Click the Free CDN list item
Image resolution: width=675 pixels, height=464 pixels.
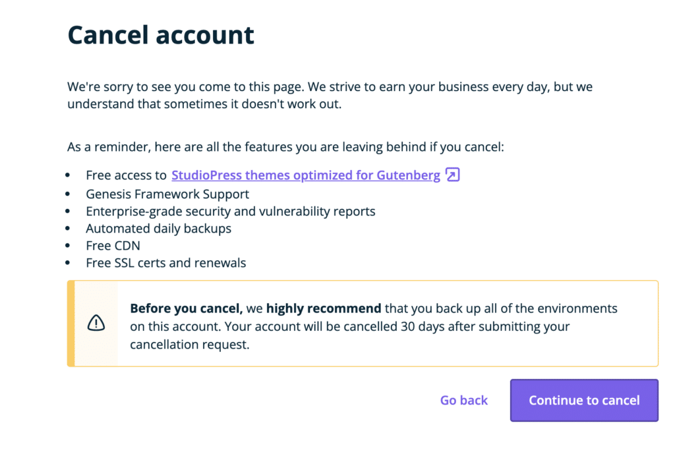[x=113, y=246]
